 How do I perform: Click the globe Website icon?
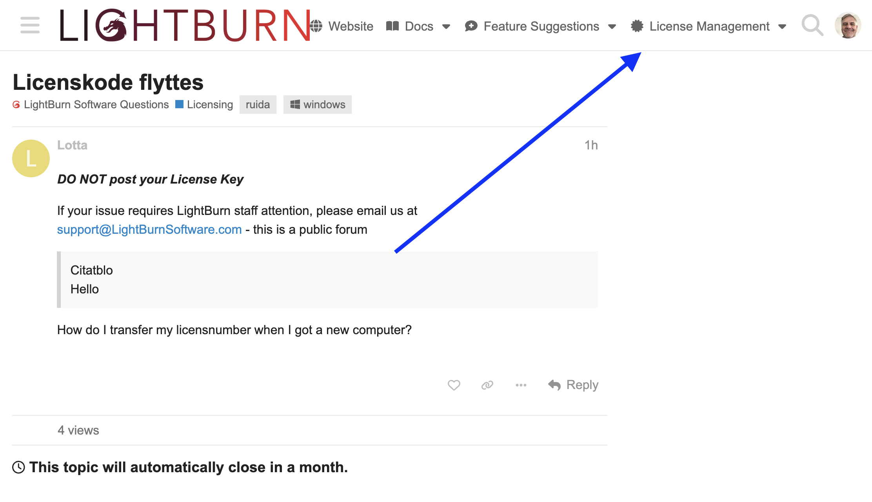pos(316,26)
